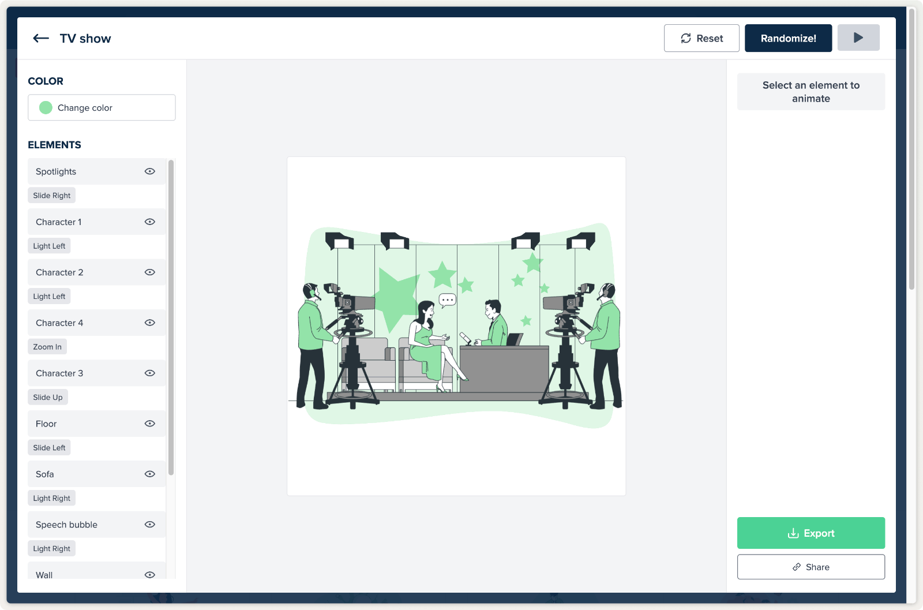This screenshot has width=923, height=610.
Task: Open the Slide Up animation tag
Action: click(x=48, y=398)
